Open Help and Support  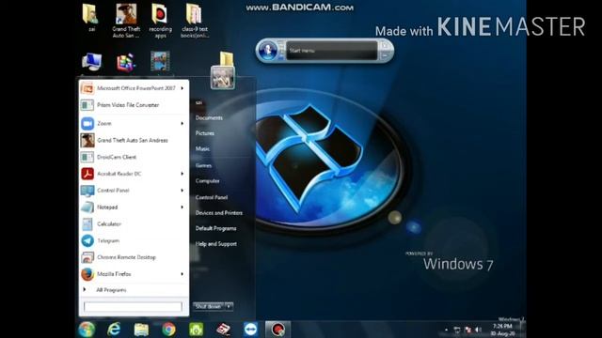coord(216,244)
